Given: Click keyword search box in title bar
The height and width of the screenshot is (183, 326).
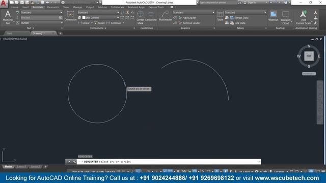Looking at the screenshot, I should 218,3.
